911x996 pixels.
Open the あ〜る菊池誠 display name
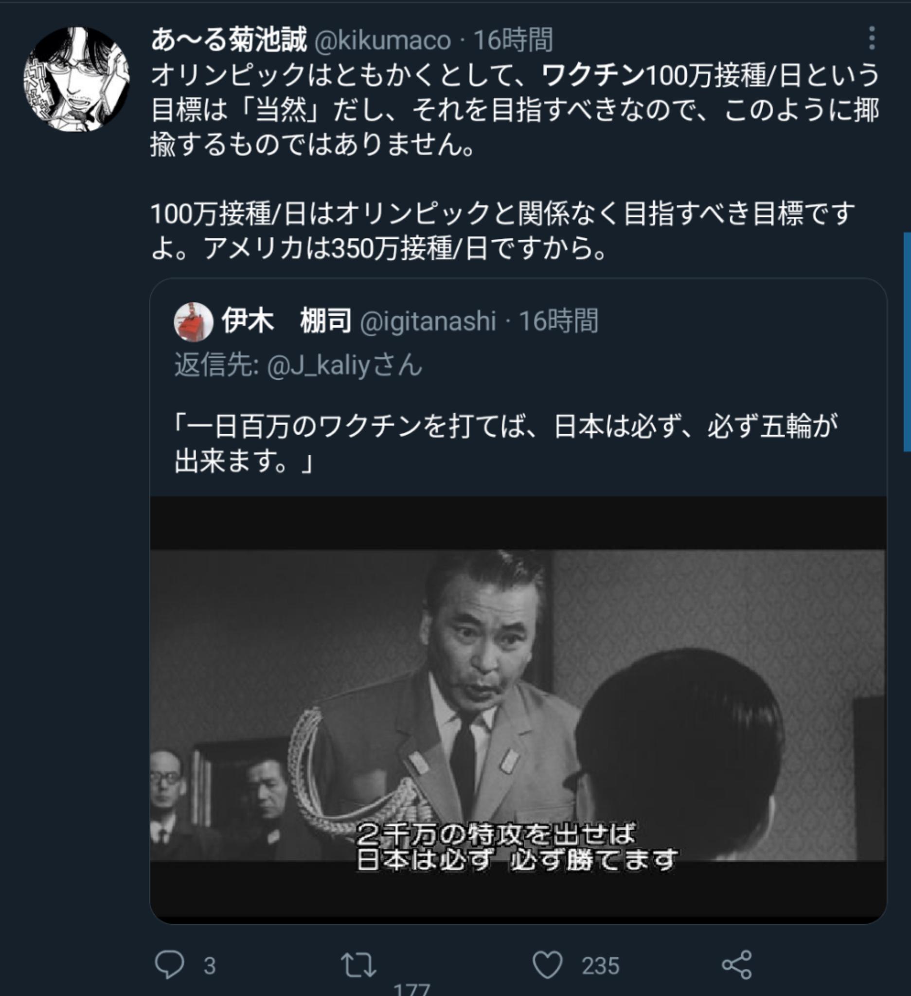click(229, 39)
